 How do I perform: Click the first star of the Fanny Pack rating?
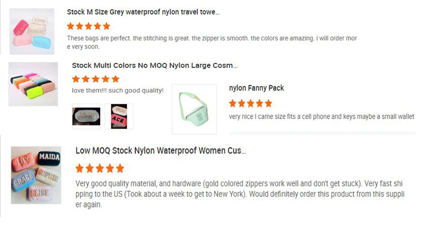pos(233,103)
